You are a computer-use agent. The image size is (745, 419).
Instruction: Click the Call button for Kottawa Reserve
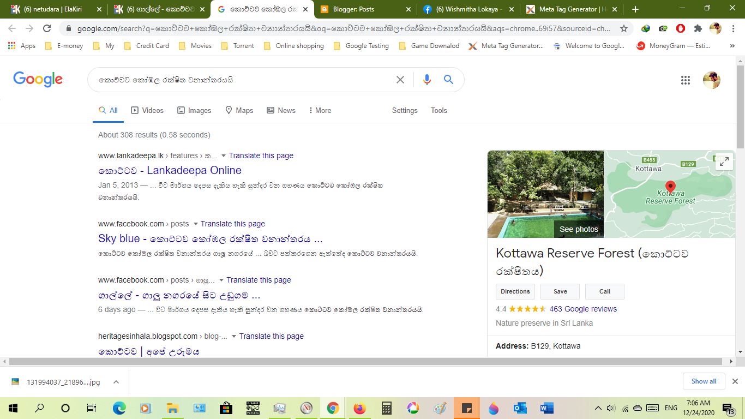point(605,291)
